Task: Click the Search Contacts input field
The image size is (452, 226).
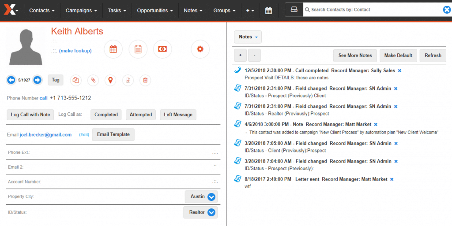Action: click(x=373, y=10)
